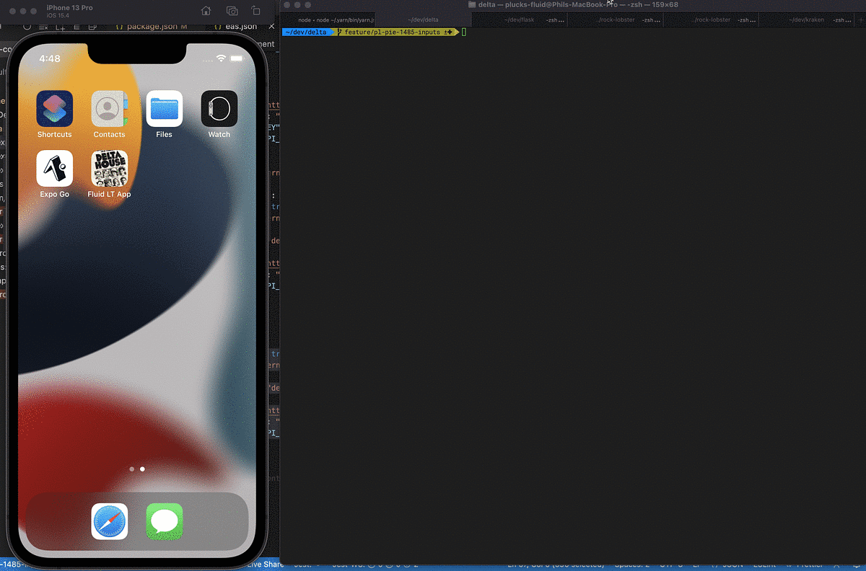
Task: Open the Contacts app
Action: click(x=109, y=108)
